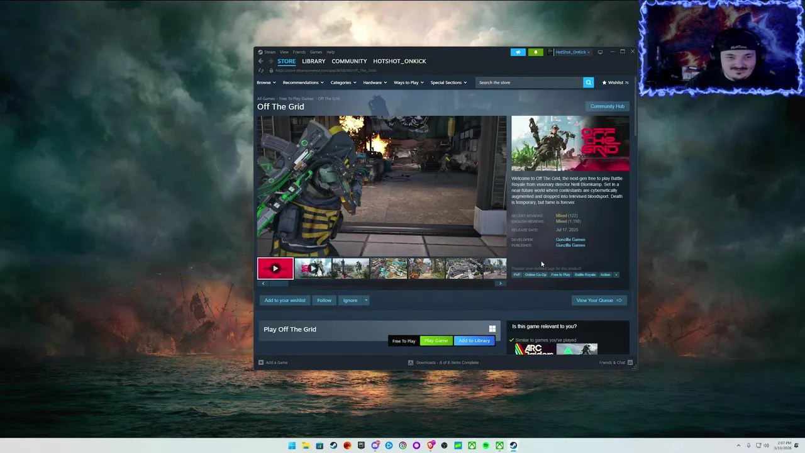Open the Friends menu
Image resolution: width=805 pixels, height=453 pixels.
299,52
